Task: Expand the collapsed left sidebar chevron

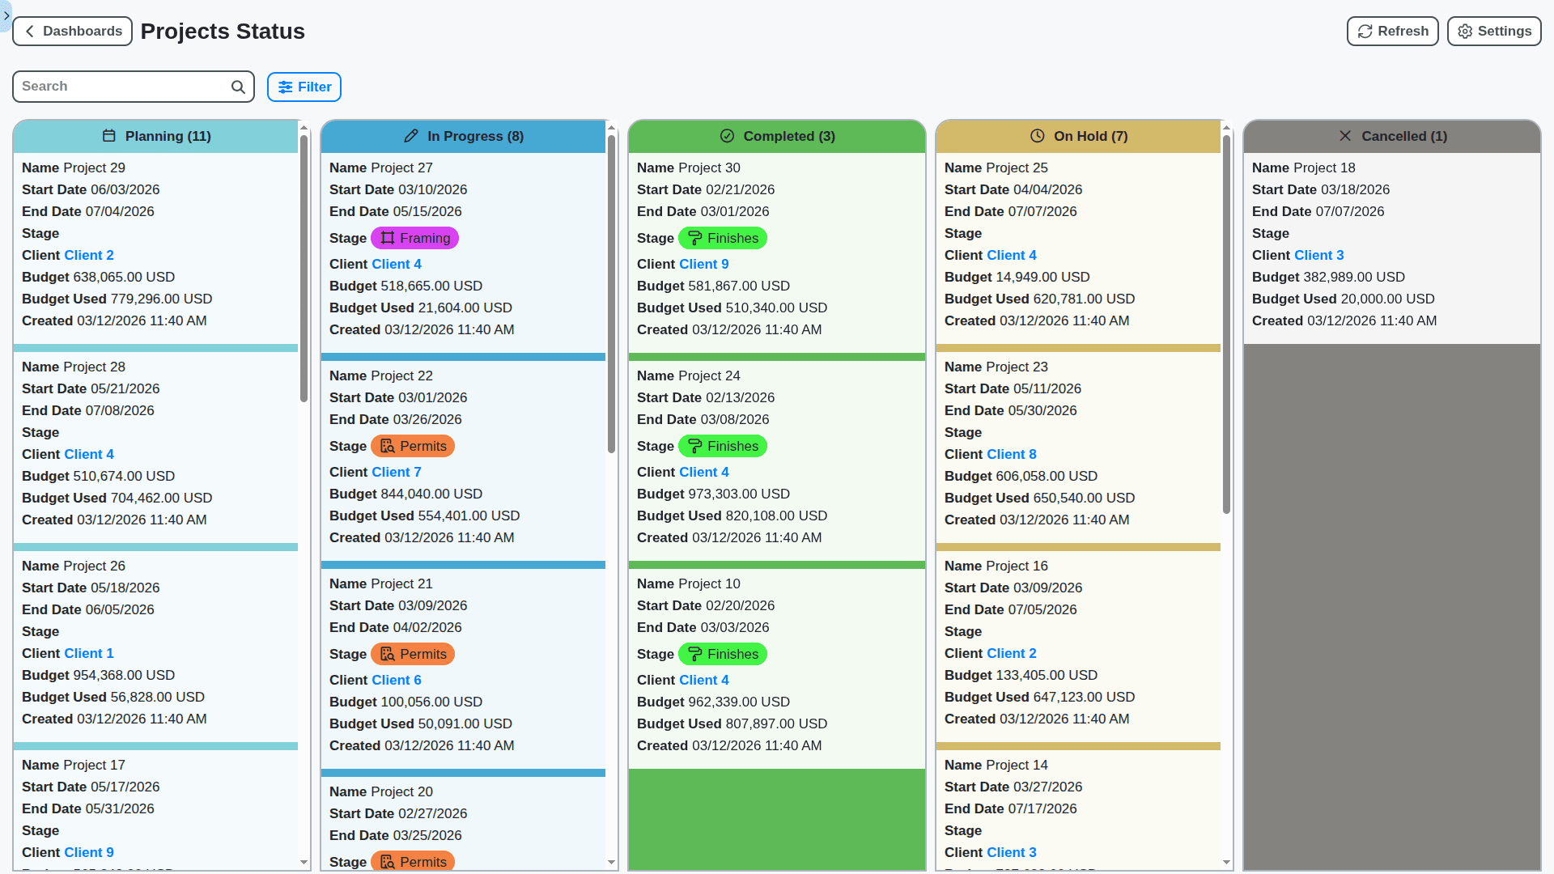Action: [6, 16]
